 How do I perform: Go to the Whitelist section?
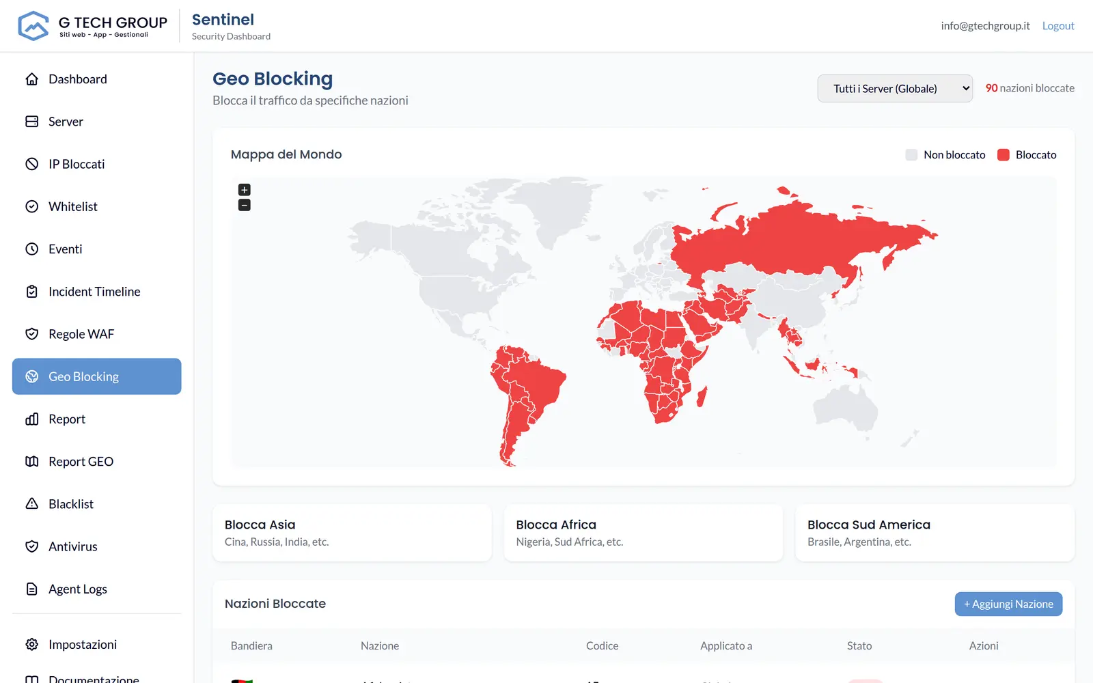[97, 206]
